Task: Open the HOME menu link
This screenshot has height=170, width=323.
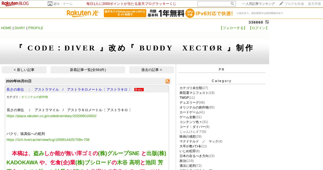Action: tap(6, 28)
